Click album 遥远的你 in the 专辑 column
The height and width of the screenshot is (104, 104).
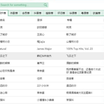71,86
